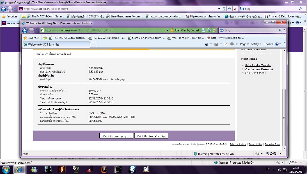Open a new tab in SCB Easy Net

(93, 45)
